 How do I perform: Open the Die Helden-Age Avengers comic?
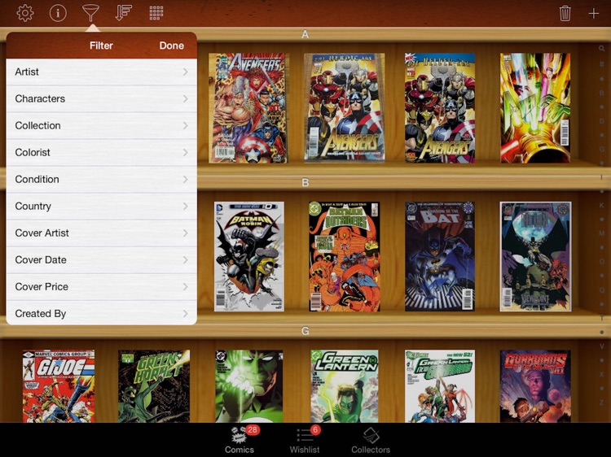click(x=440, y=107)
